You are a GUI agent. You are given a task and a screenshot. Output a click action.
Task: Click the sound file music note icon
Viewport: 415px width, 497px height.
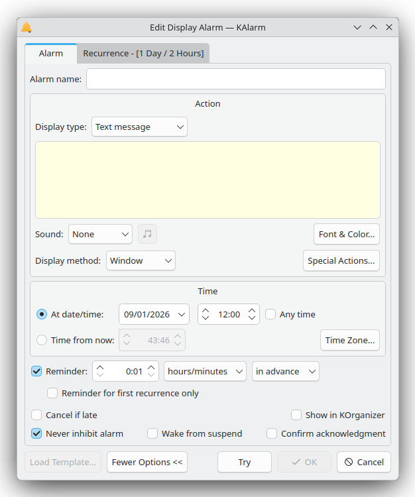[x=147, y=234]
